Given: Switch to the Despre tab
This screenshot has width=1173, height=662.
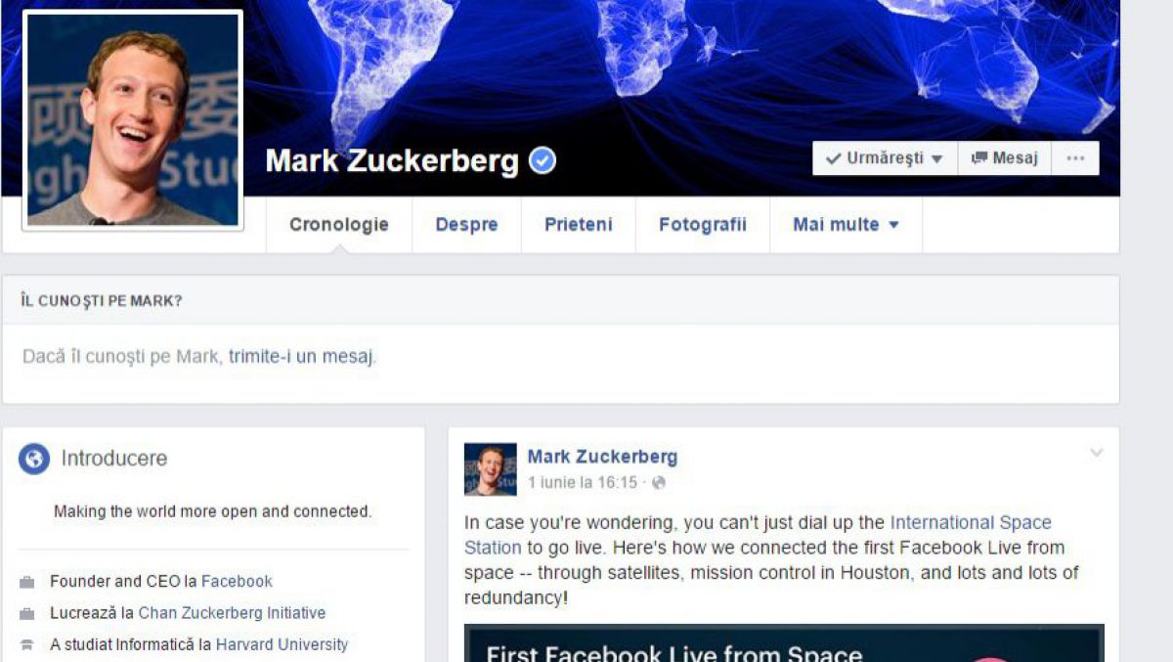Looking at the screenshot, I should pos(466,225).
